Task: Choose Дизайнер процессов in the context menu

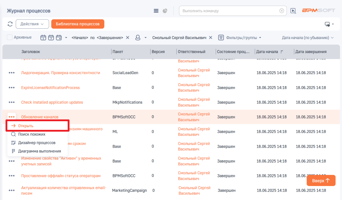Action: tap(37, 143)
